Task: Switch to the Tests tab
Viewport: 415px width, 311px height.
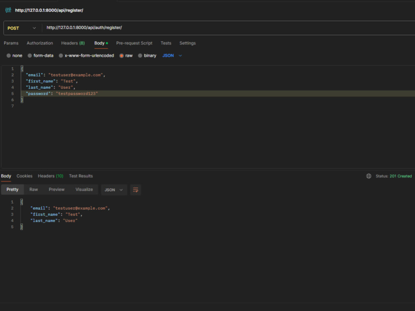Action: [166, 43]
